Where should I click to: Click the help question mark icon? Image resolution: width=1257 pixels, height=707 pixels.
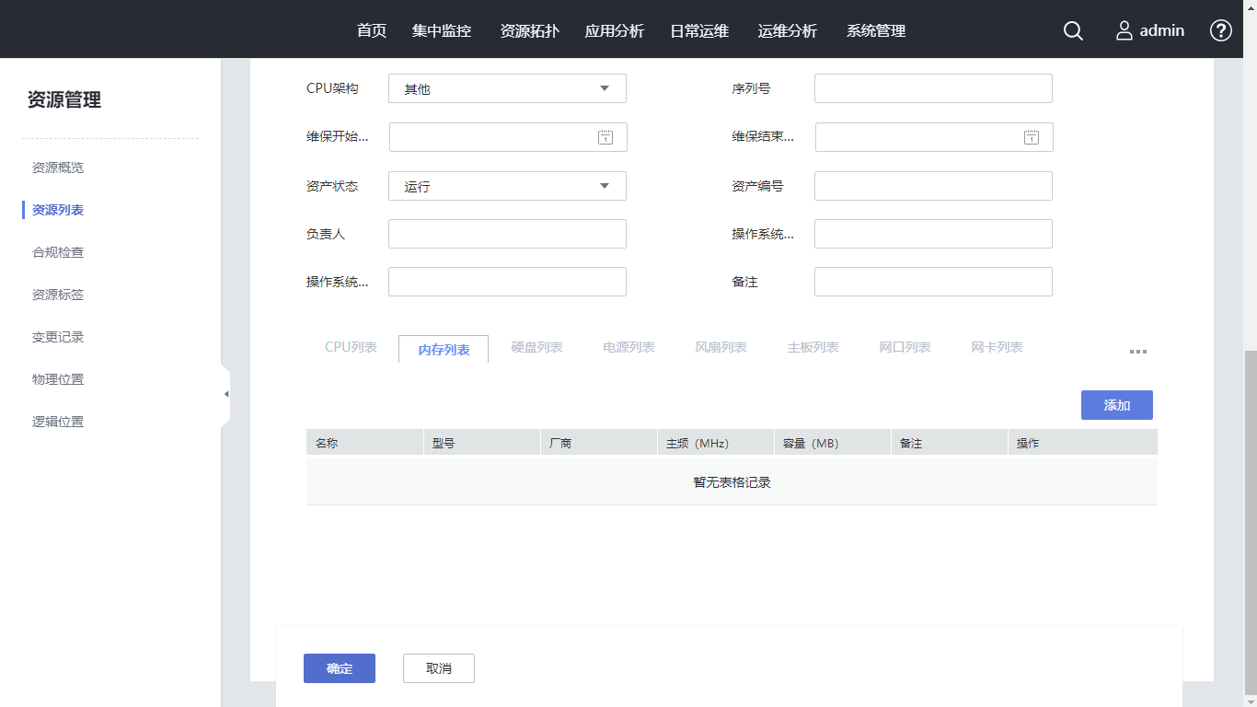point(1220,30)
